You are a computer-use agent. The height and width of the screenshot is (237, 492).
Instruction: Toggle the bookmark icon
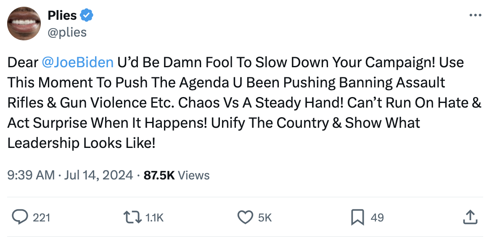tap(357, 217)
